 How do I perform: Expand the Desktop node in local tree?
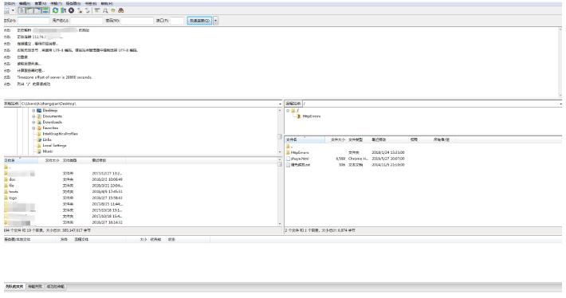pyautogui.click(x=33, y=111)
